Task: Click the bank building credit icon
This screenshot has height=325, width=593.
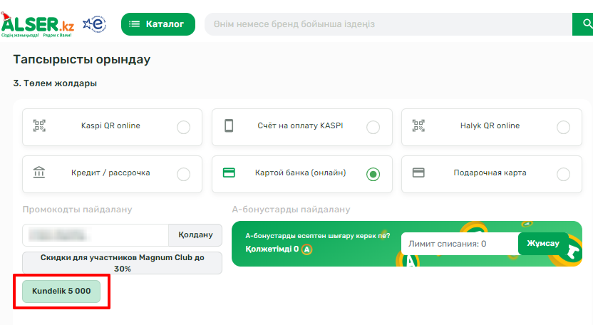Action: (39, 173)
